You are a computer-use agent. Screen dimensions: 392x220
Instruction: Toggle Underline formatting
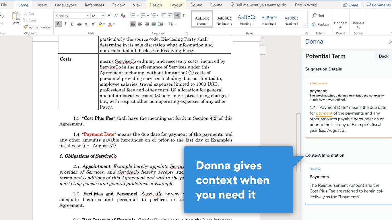pos(72,24)
